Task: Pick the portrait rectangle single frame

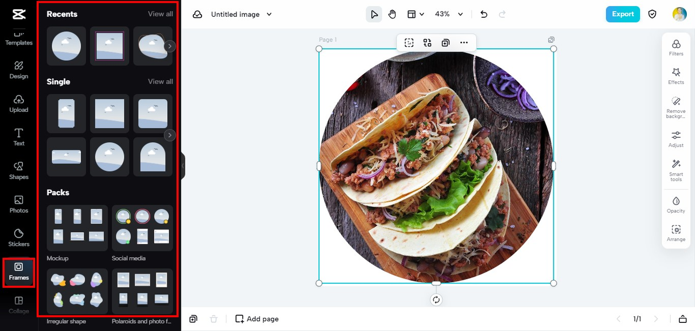Action: tap(66, 113)
